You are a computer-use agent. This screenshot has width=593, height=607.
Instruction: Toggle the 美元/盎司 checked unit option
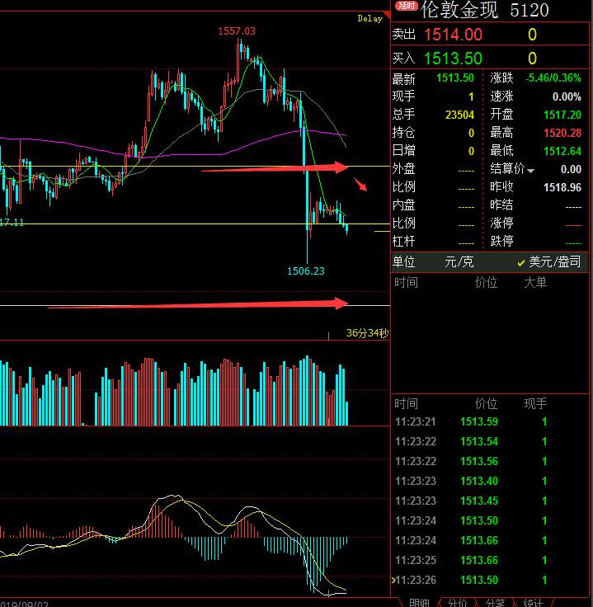(x=549, y=262)
